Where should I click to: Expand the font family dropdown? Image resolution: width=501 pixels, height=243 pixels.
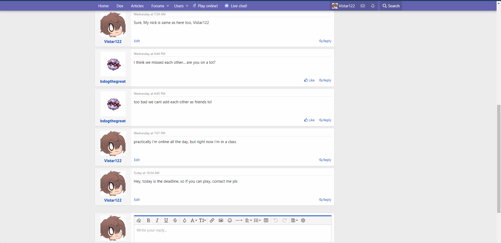click(x=194, y=220)
